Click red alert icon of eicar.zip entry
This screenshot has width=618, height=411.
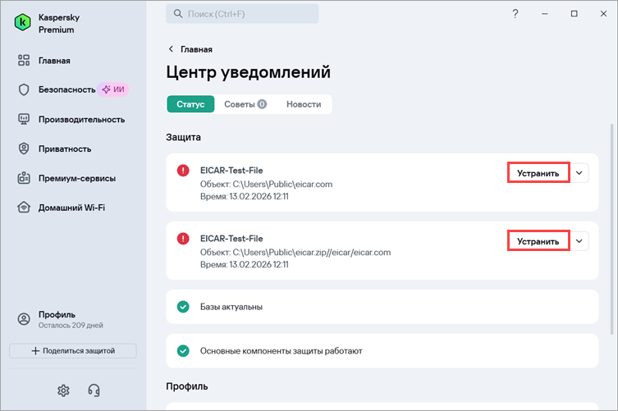click(x=183, y=239)
